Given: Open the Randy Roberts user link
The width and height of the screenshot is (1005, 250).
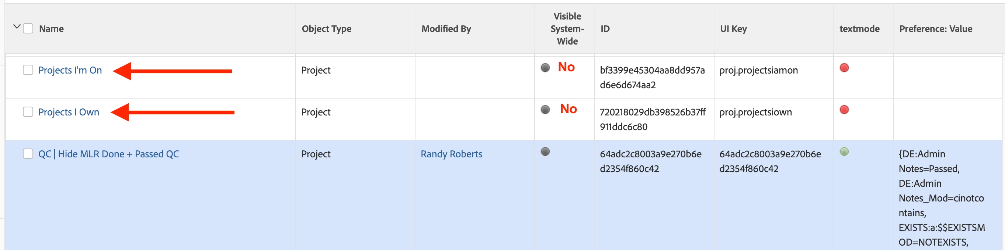Looking at the screenshot, I should [451, 154].
